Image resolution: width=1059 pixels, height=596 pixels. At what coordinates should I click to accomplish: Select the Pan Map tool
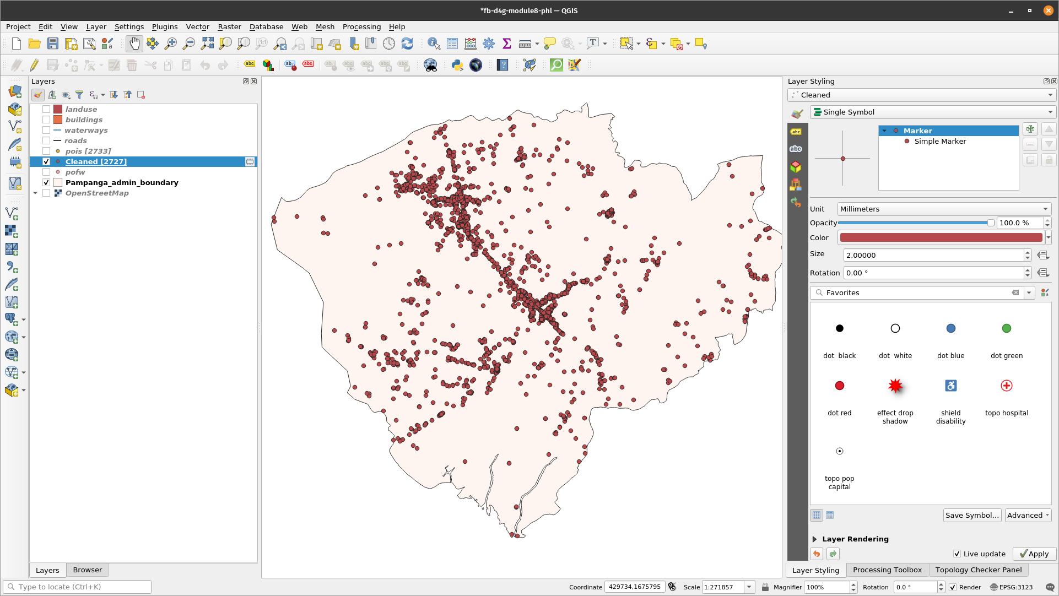click(134, 44)
